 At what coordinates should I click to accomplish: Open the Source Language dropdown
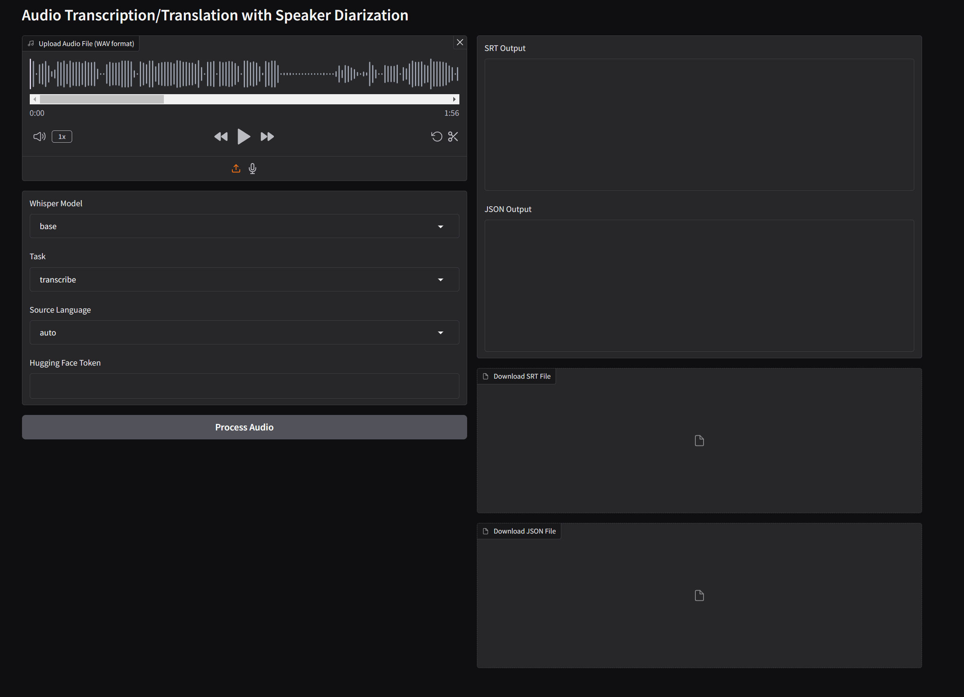[245, 332]
